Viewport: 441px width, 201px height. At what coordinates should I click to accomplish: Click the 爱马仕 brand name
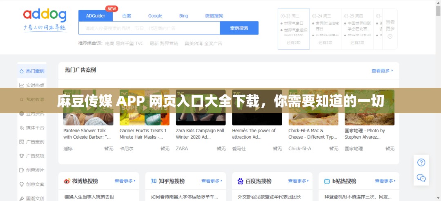click(x=239, y=149)
